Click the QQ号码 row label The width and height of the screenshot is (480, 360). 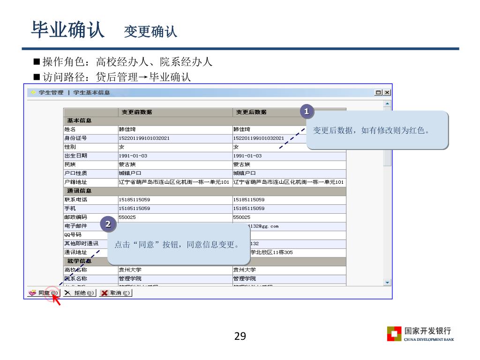[73, 234]
